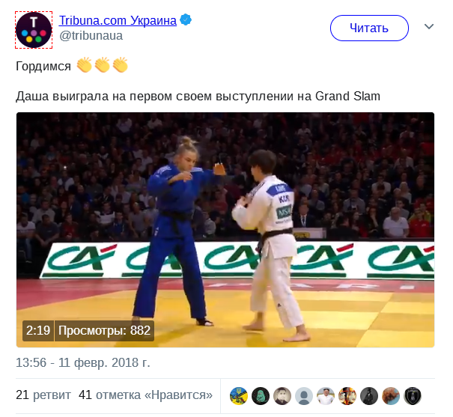Image resolution: width=453 pixels, height=417 pixels.
Task: Click the 2:19 video duration badge
Action: [38, 331]
